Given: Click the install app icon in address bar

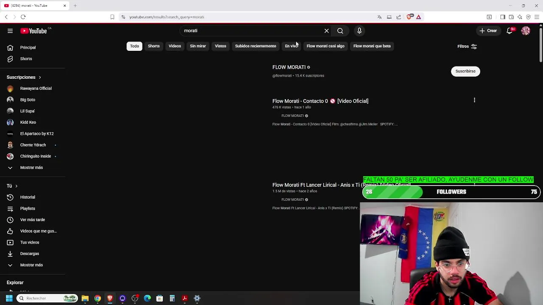Looking at the screenshot, I should point(389,17).
